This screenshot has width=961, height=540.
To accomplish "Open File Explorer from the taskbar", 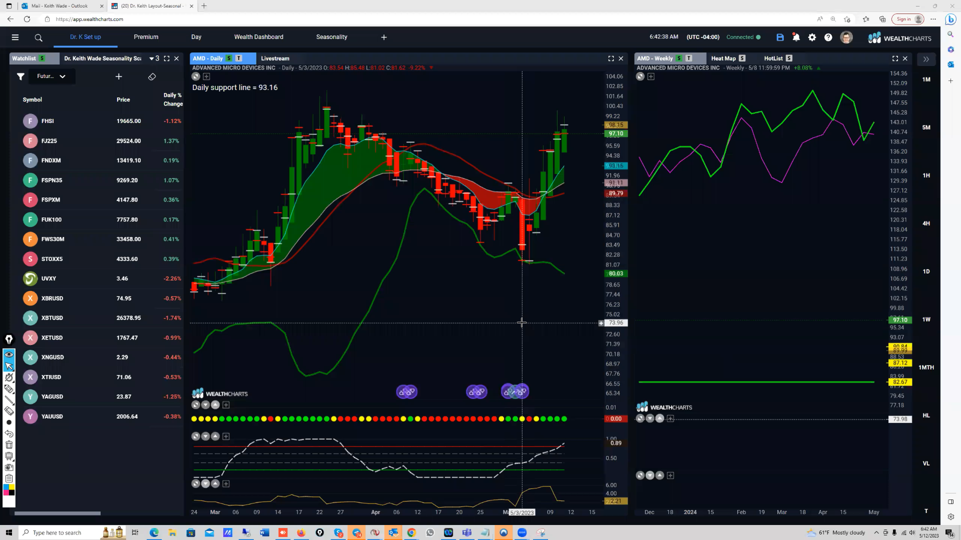I will (x=172, y=532).
